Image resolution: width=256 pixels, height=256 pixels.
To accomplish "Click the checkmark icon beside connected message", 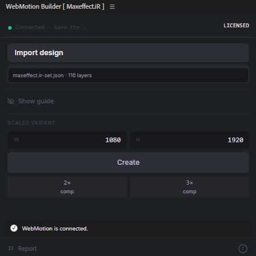I will 14,228.
